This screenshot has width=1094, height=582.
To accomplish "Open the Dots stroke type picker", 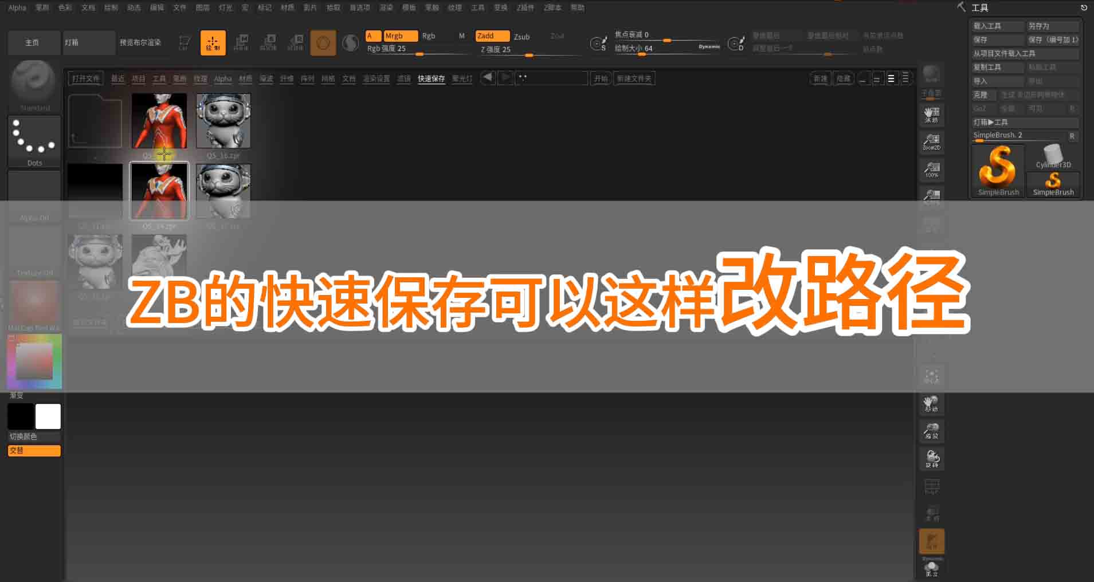I will click(x=34, y=140).
